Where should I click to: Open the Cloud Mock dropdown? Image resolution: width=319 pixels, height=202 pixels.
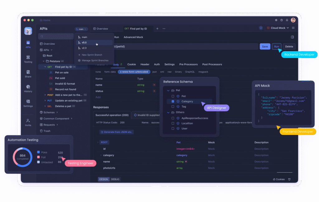pyautogui.click(x=278, y=28)
